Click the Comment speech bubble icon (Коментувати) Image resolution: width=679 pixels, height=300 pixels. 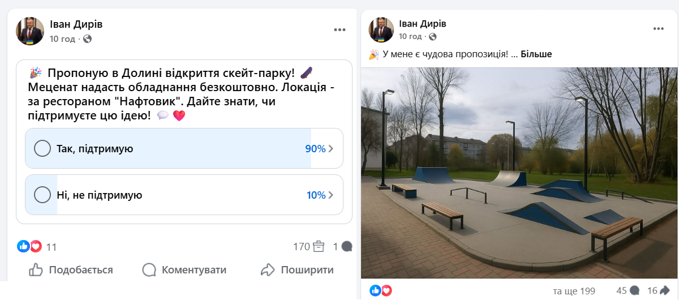point(149,269)
